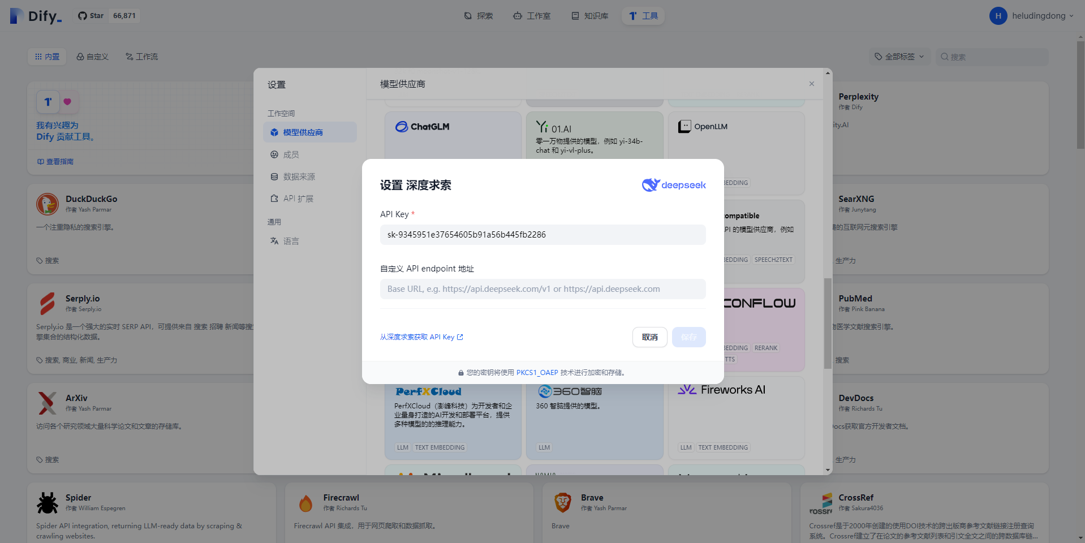
Task: Open API 扩展 in settings sidebar
Action: (310, 199)
